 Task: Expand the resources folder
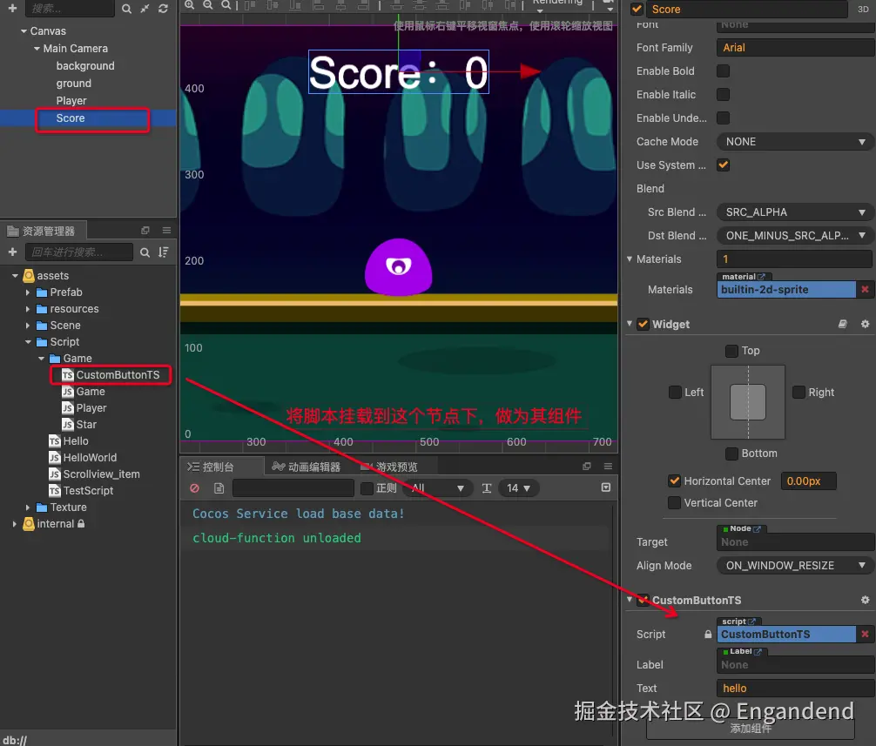[x=27, y=309]
